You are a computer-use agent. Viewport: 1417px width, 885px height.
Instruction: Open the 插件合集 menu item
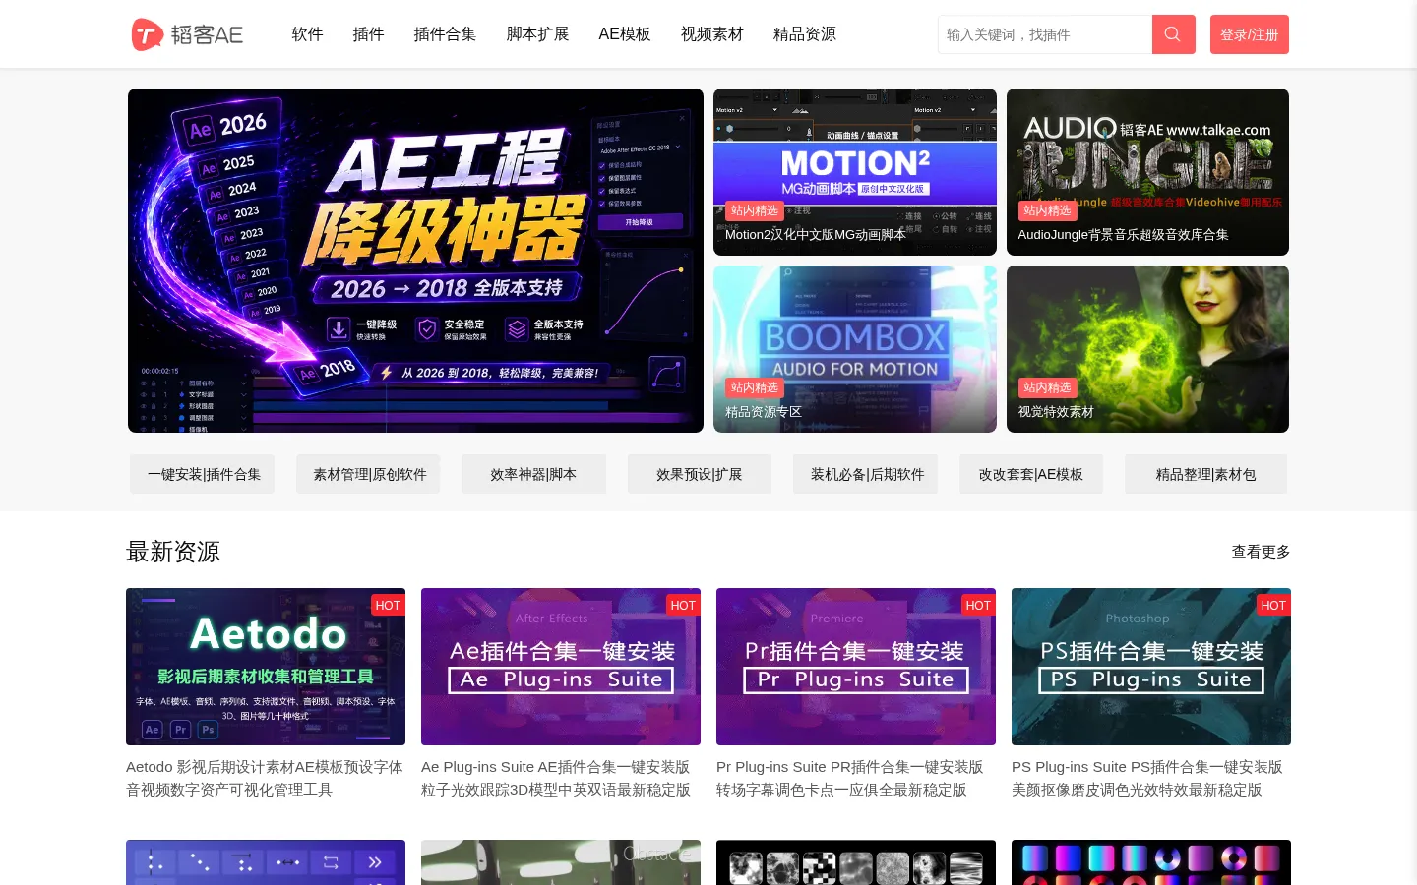(x=445, y=34)
